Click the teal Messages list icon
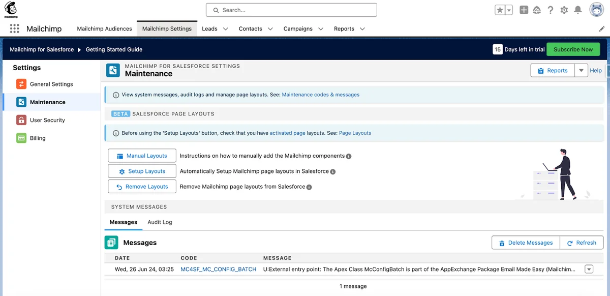This screenshot has height=296, width=610. pos(111,243)
